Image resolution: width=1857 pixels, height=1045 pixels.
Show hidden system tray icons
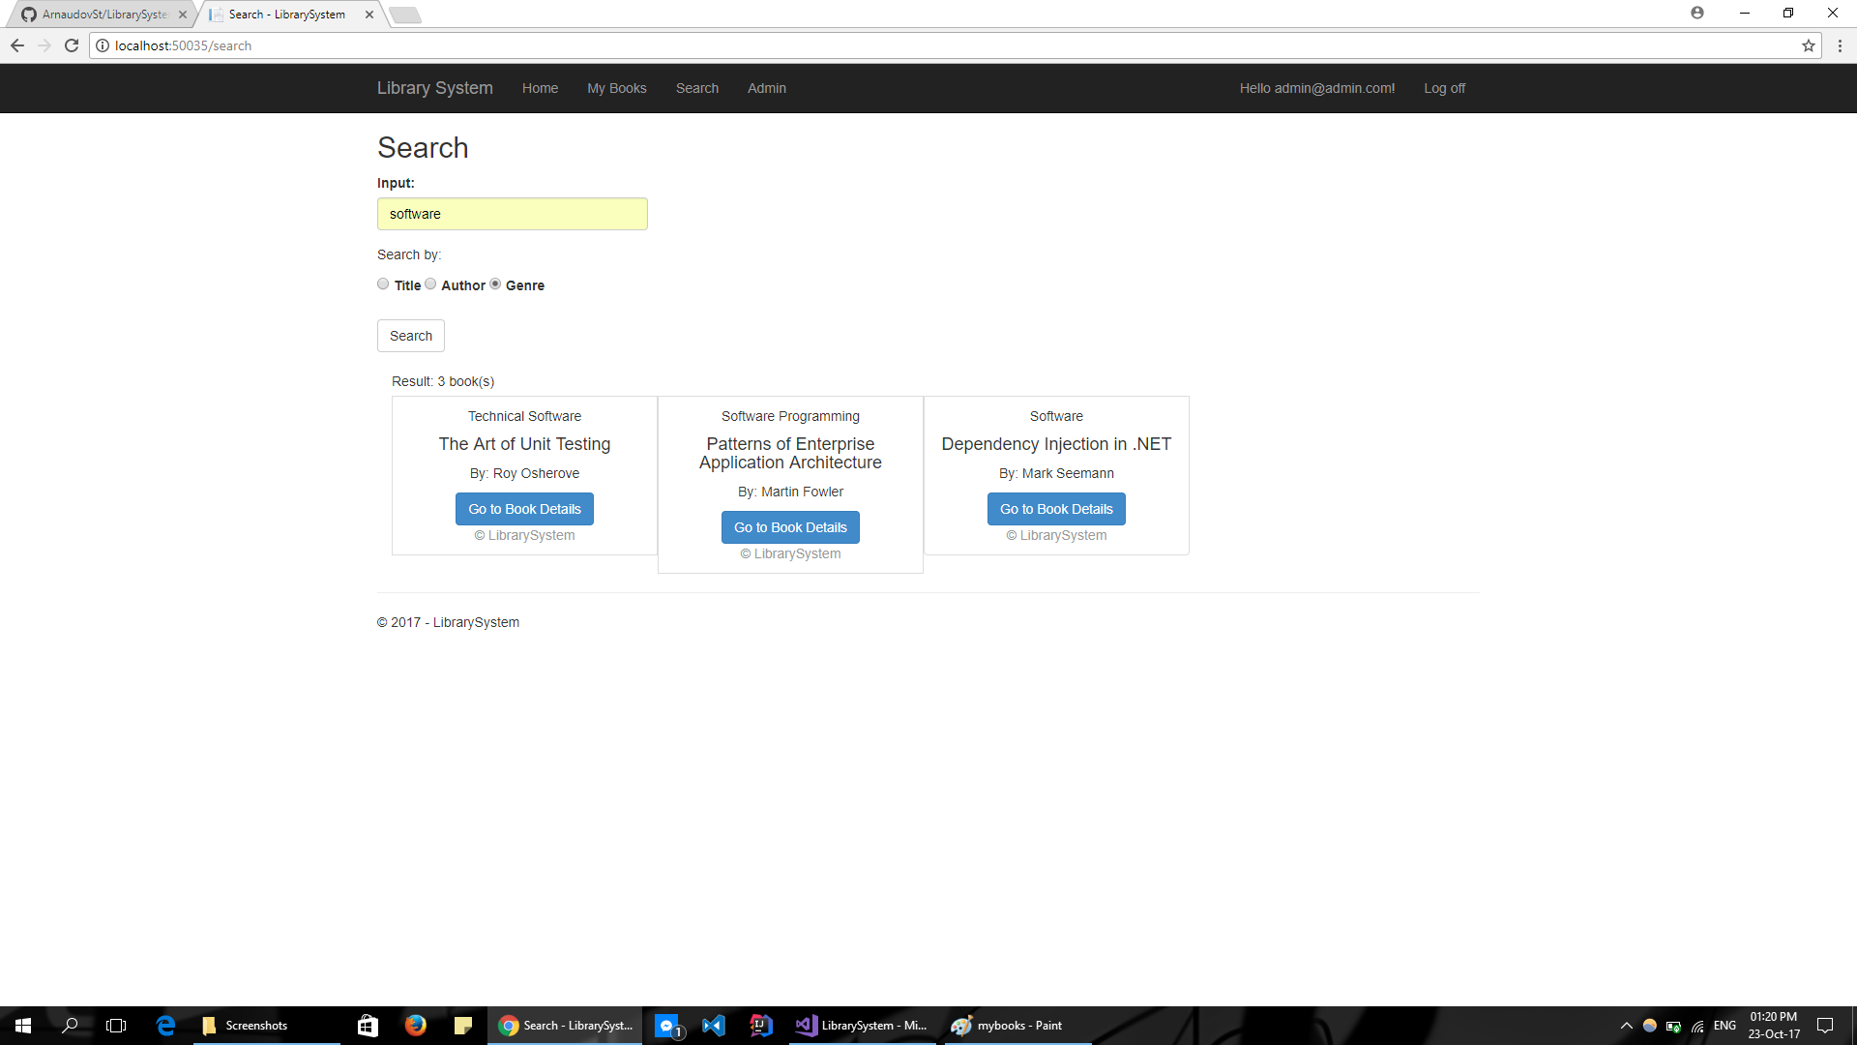pyautogui.click(x=1626, y=1026)
